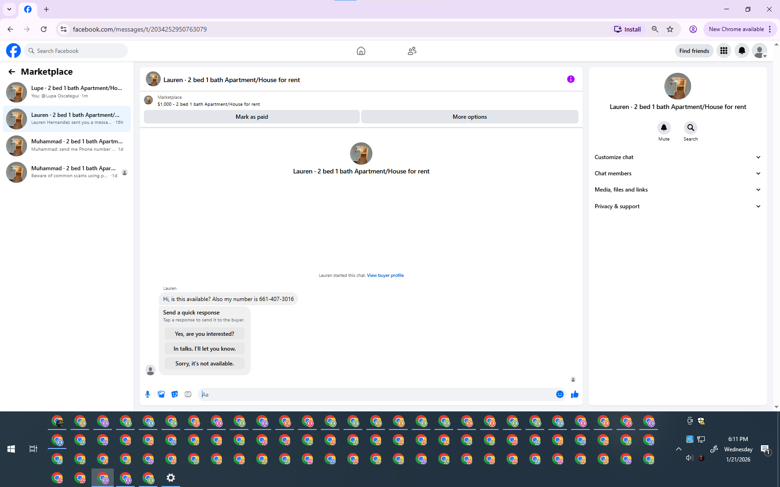Click the Find friends button
Screen dimensions: 780x487
point(694,51)
